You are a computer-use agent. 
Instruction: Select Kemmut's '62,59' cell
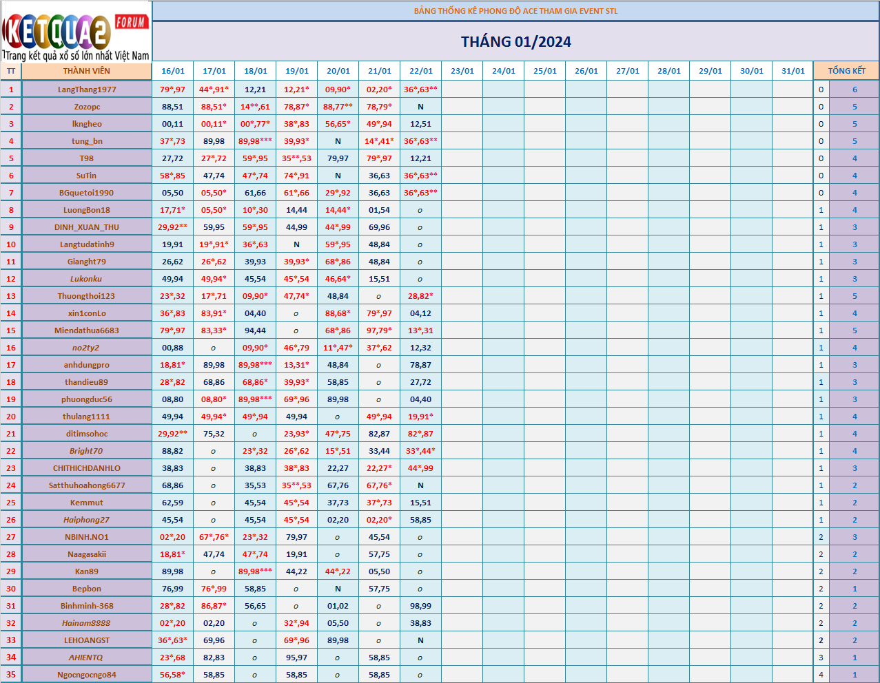tap(173, 503)
